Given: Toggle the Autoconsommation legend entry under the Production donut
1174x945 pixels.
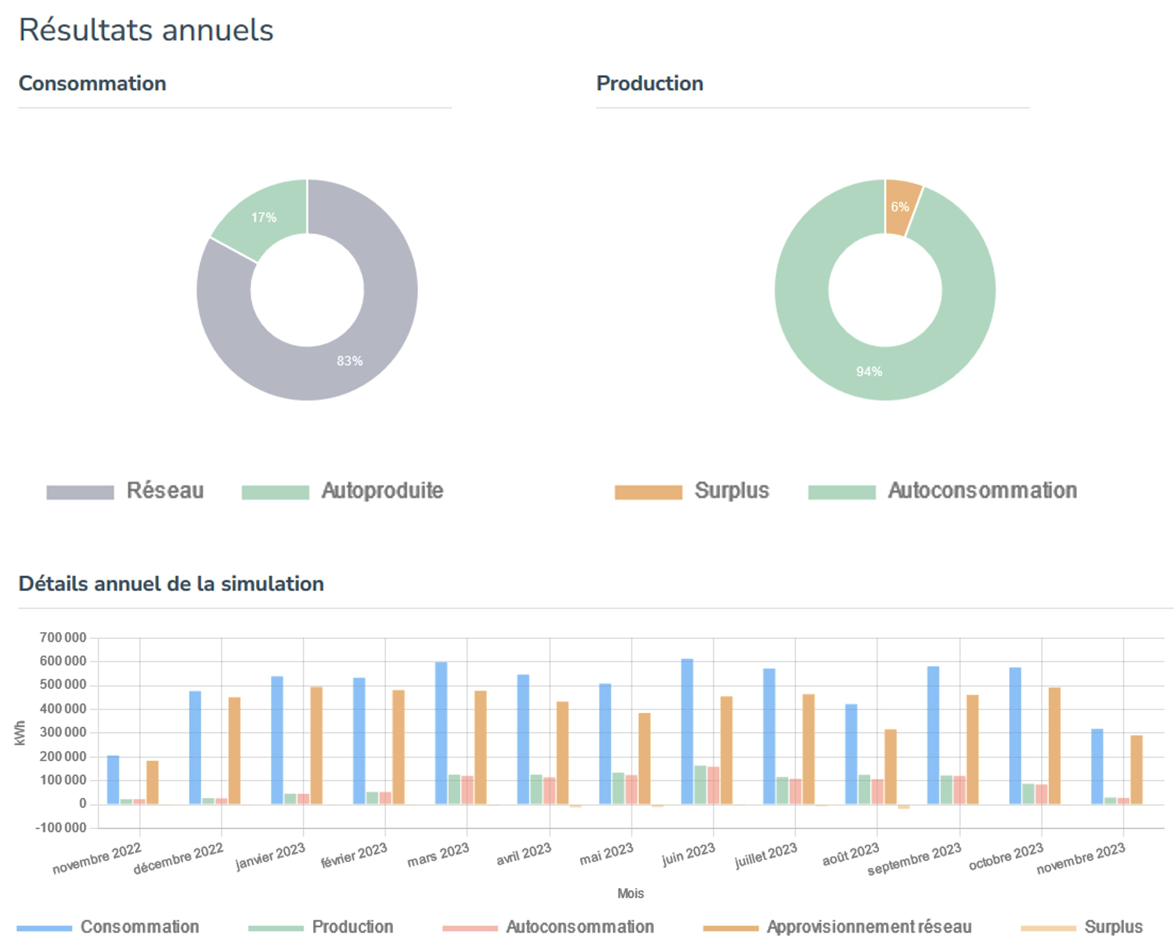Looking at the screenshot, I should point(943,491).
